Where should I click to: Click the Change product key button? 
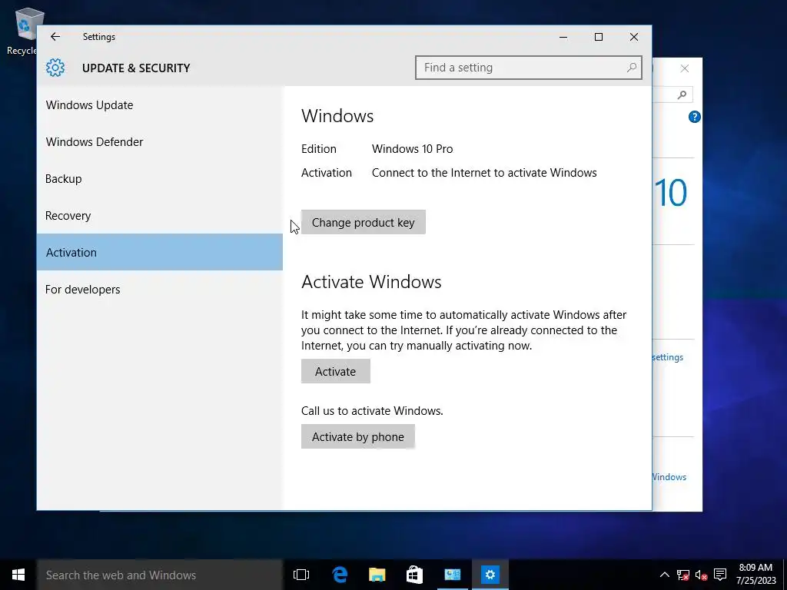[364, 222]
